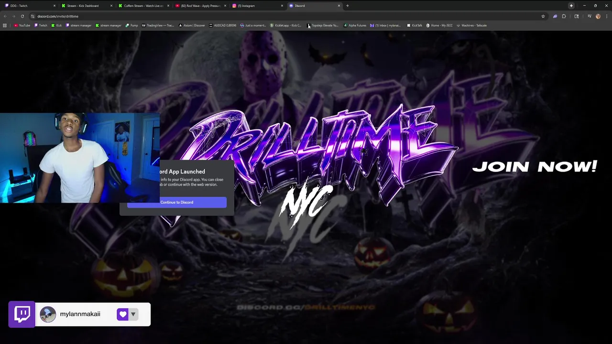Open the apps grid in the bookmarks bar
This screenshot has height=344, width=612.
click(5, 25)
